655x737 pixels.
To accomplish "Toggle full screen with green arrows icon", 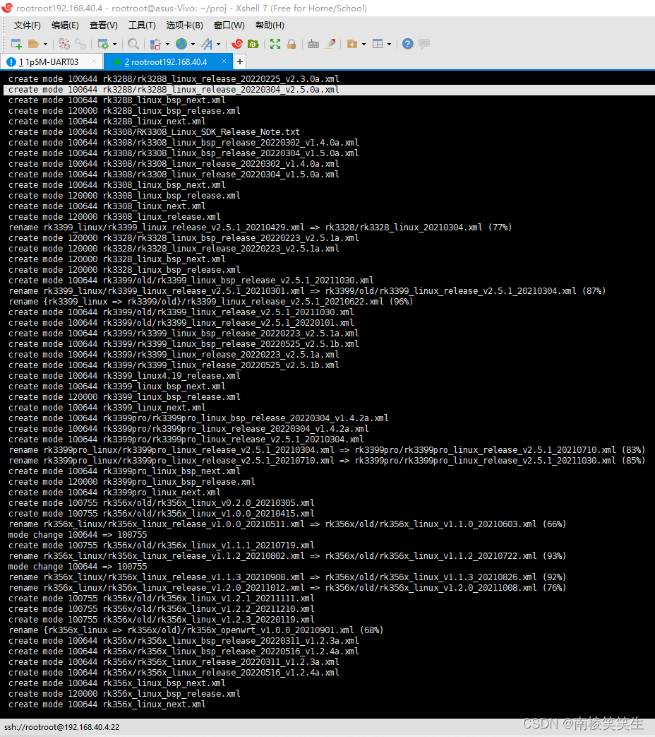I will pos(275,44).
